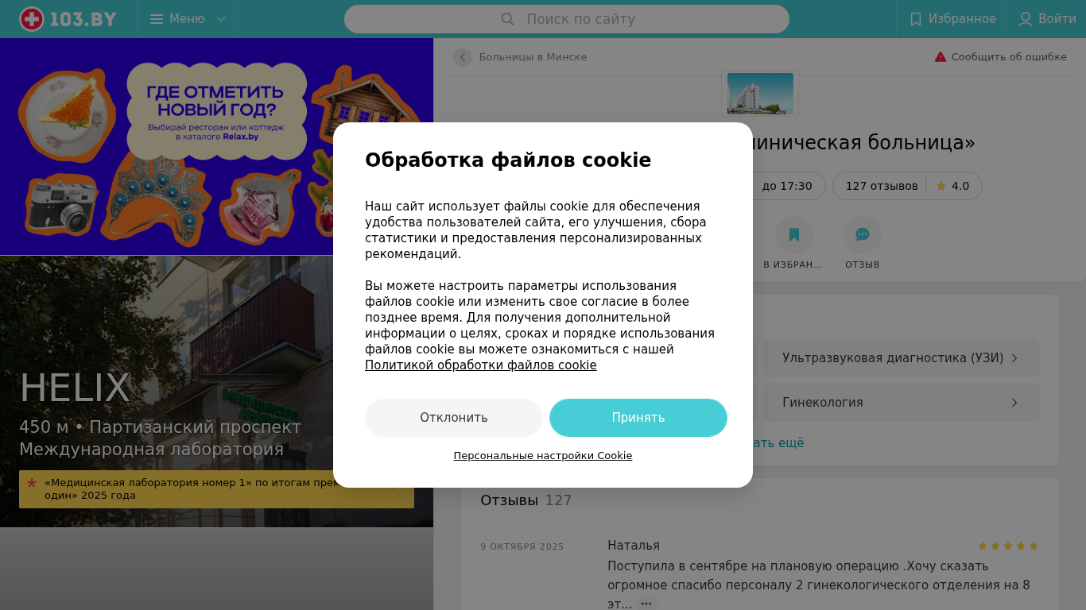The width and height of the screenshot is (1086, 610).
Task: Click the Поиск по сайту search field
Action: click(567, 19)
